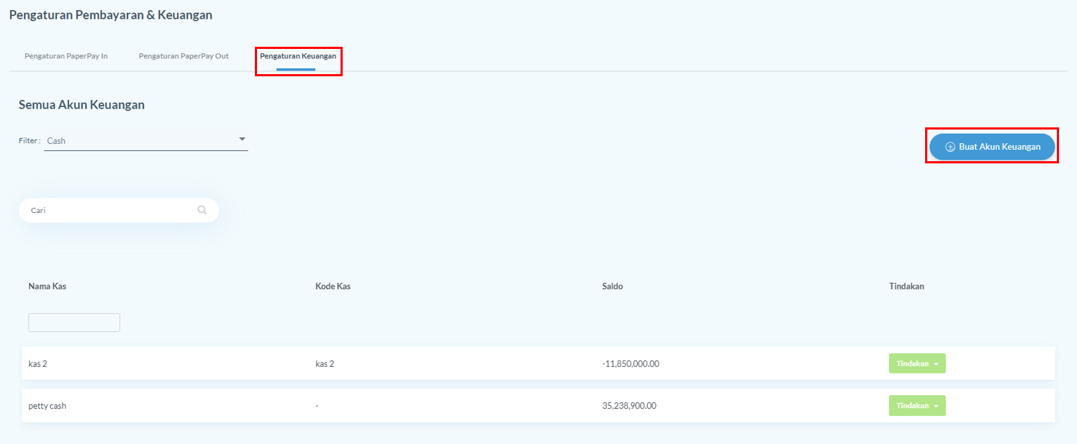Click the Buat Akun Keuangan button
This screenshot has width=1077, height=444.
click(992, 146)
